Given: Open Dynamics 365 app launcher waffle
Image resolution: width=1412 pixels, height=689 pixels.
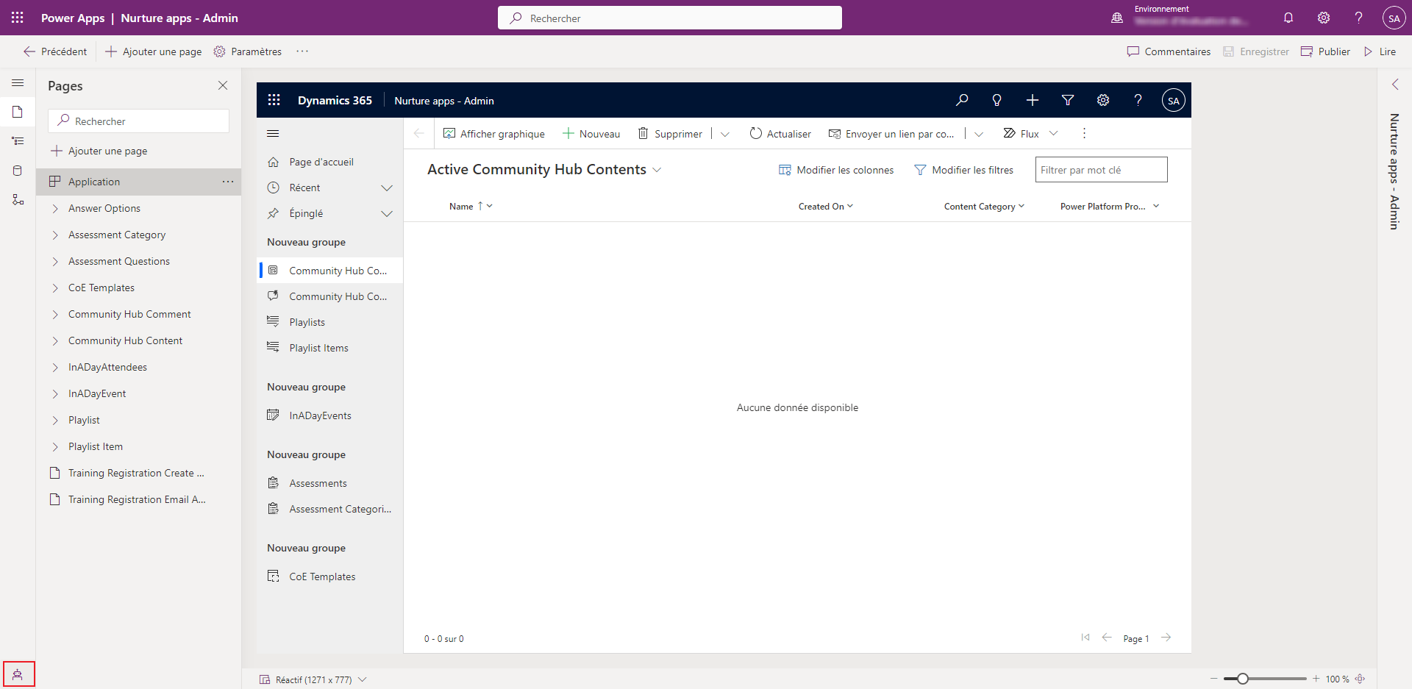Looking at the screenshot, I should [274, 100].
